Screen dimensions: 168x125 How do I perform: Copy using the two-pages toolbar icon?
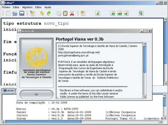(59, 13)
